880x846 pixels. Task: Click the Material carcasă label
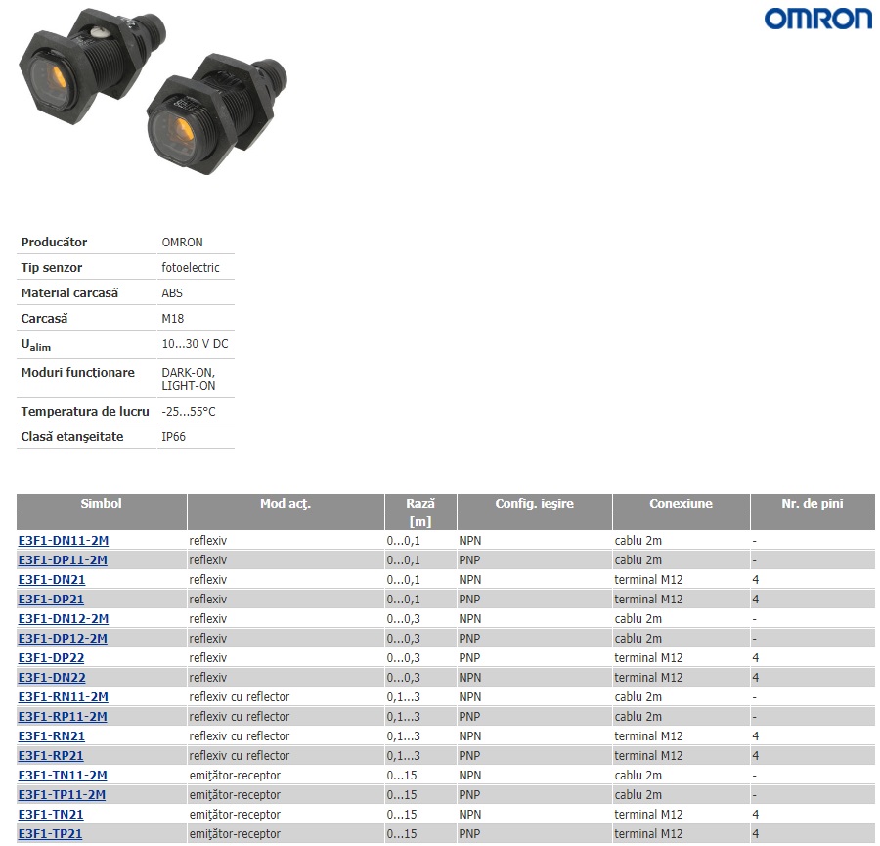(69, 293)
